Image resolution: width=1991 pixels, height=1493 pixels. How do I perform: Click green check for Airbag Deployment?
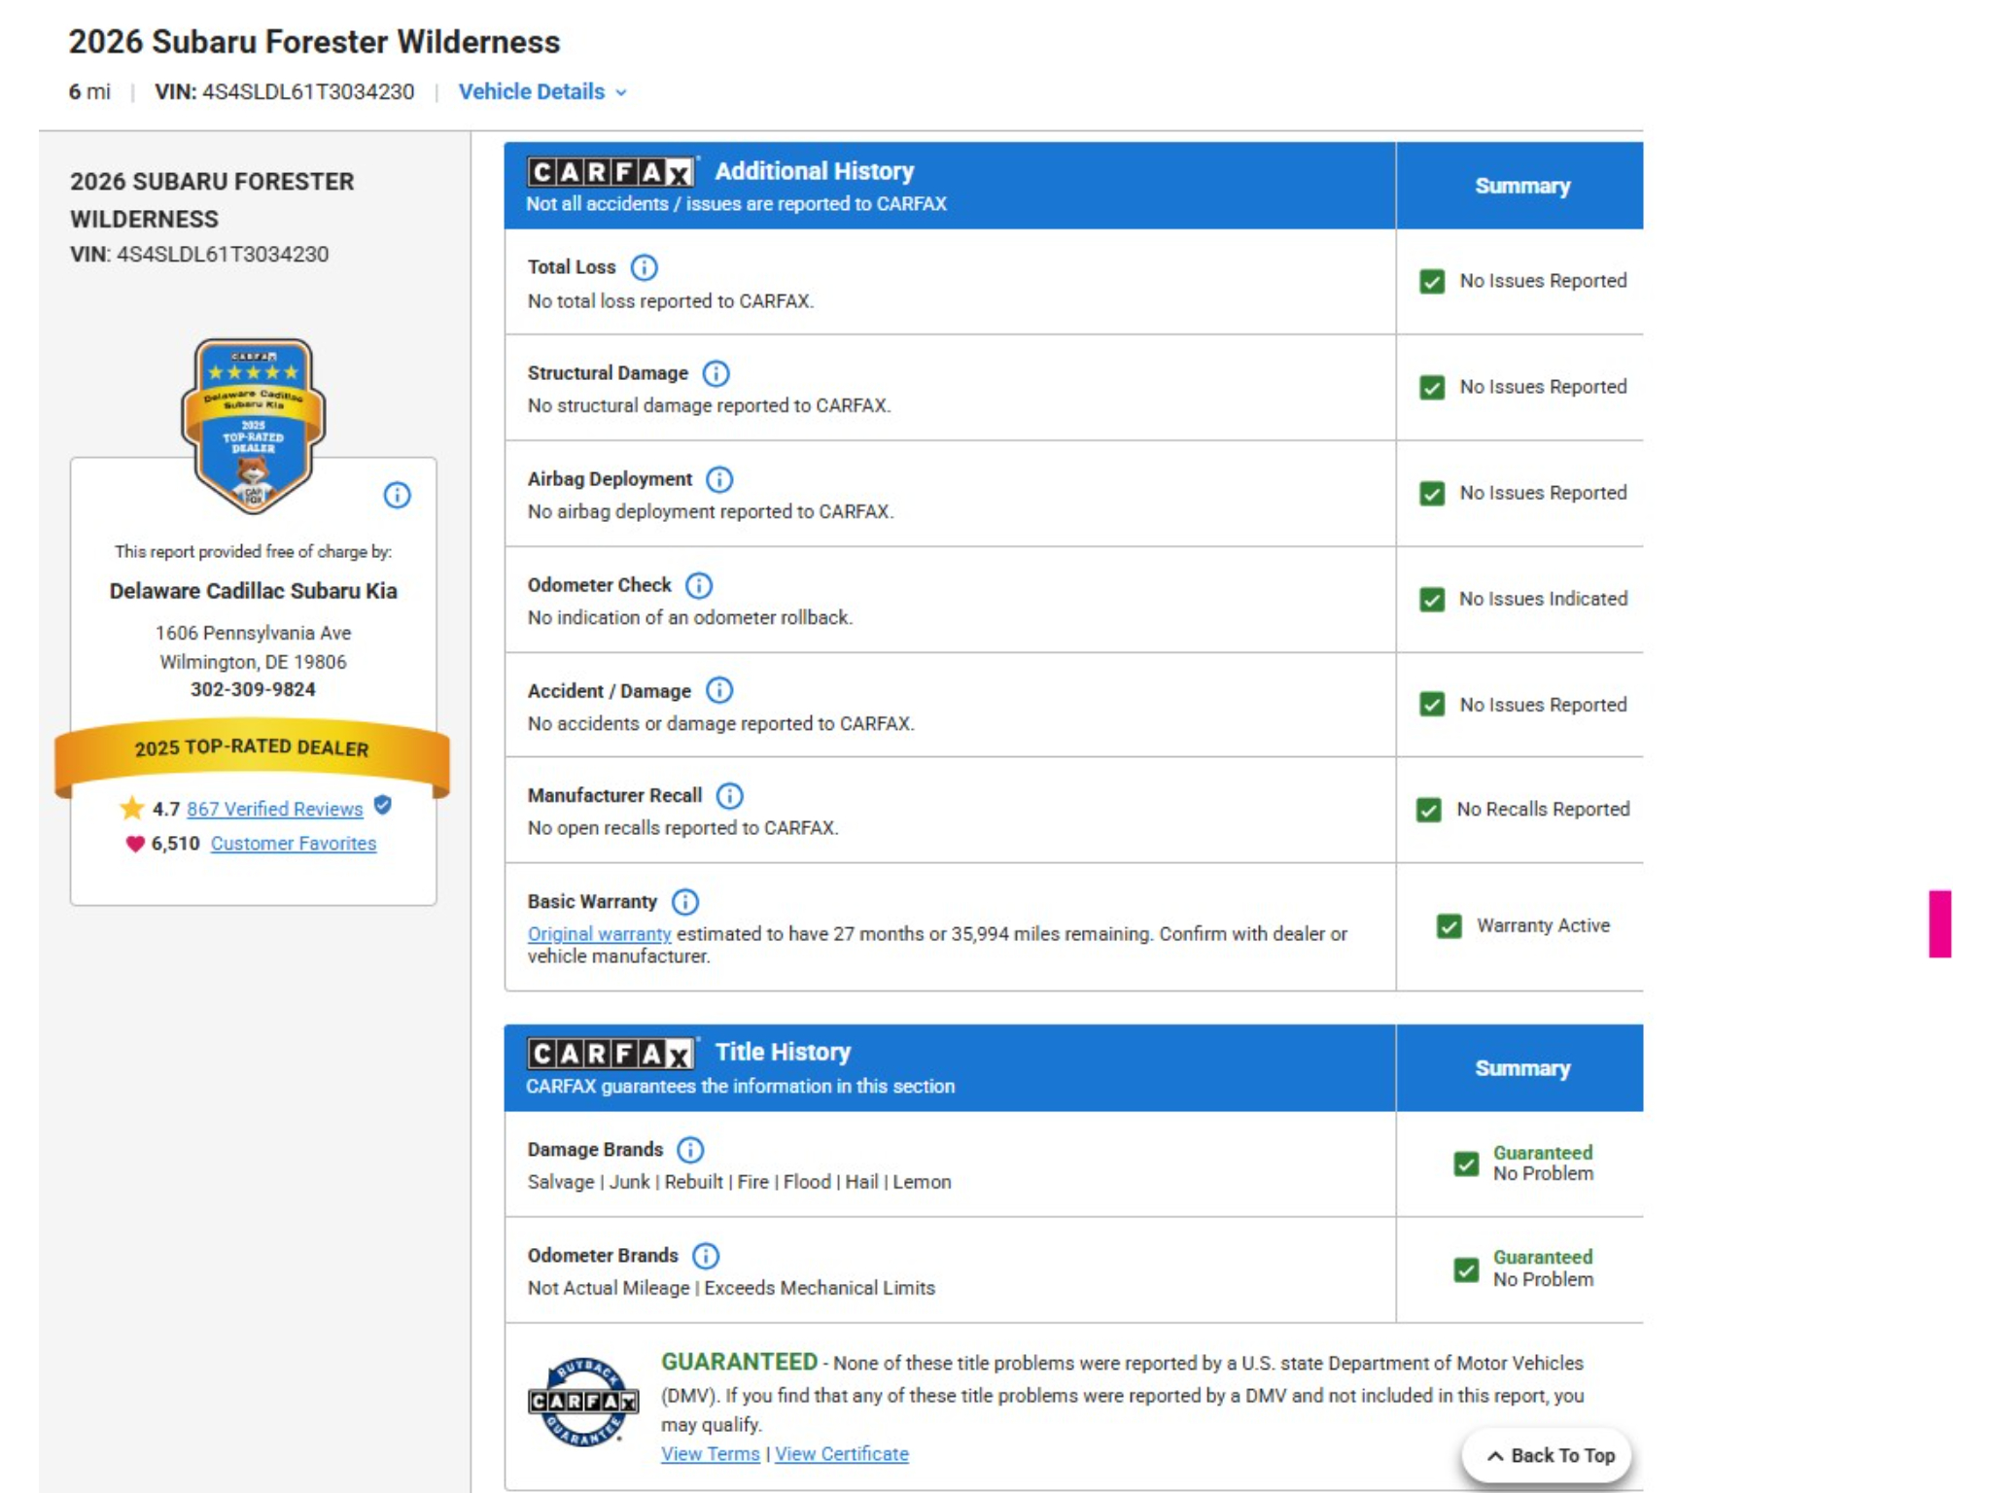click(1432, 494)
